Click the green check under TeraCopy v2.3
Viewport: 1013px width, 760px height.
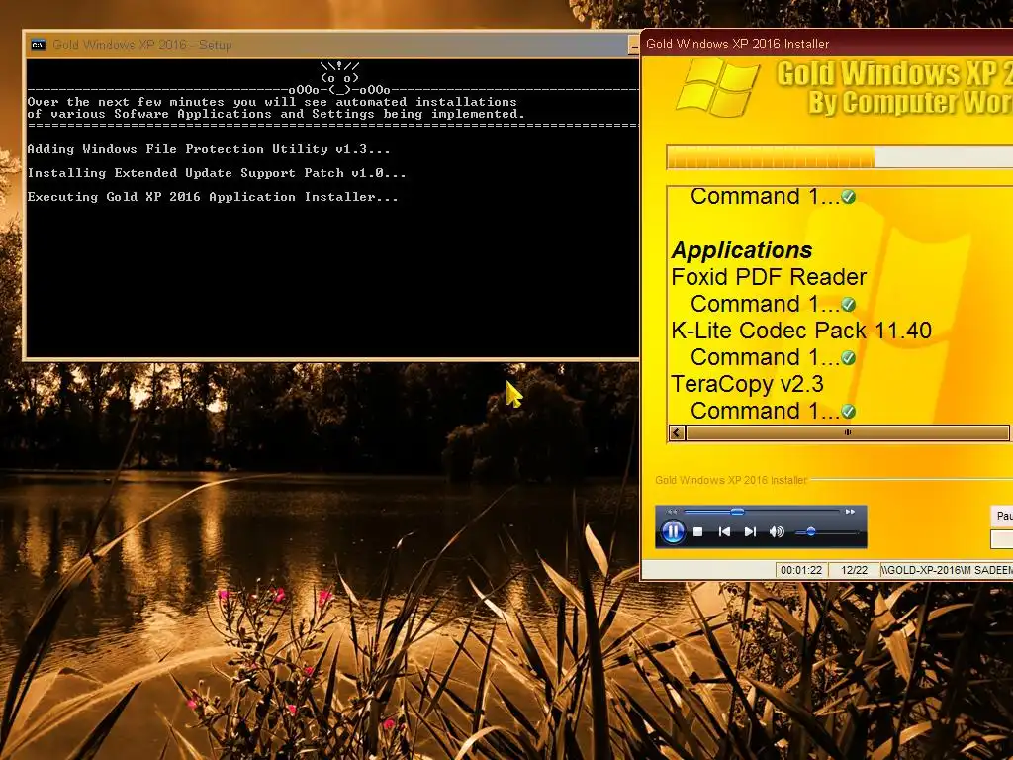click(x=848, y=411)
